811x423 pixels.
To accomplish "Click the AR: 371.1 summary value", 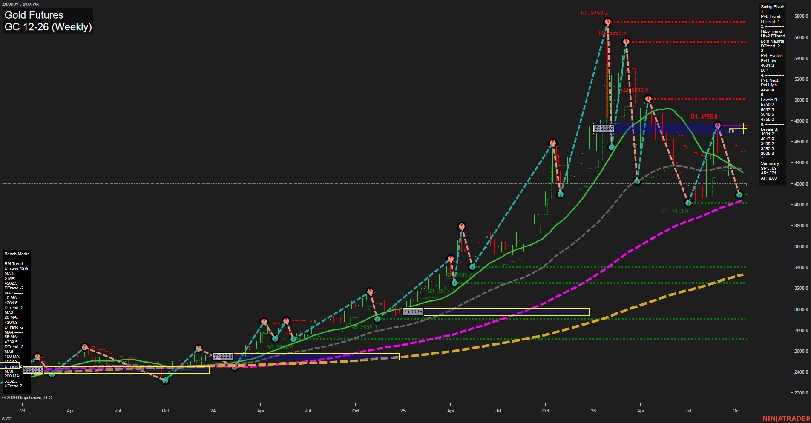I will pyautogui.click(x=770, y=173).
